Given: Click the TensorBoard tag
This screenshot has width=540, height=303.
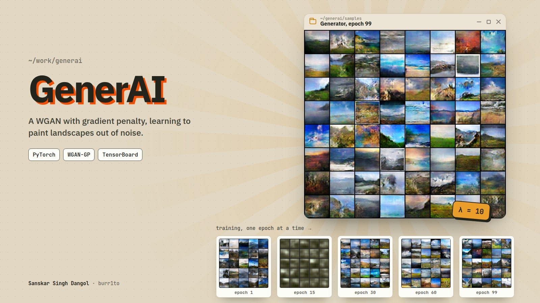Looking at the screenshot, I should coord(120,155).
